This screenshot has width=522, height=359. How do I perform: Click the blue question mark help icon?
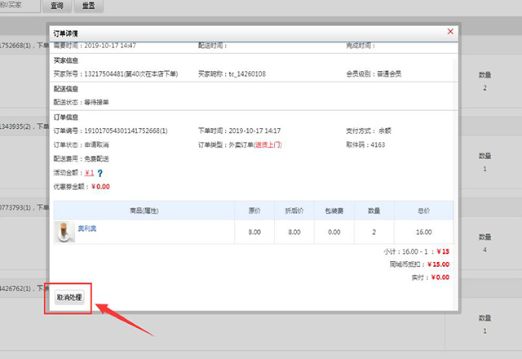[x=100, y=173]
